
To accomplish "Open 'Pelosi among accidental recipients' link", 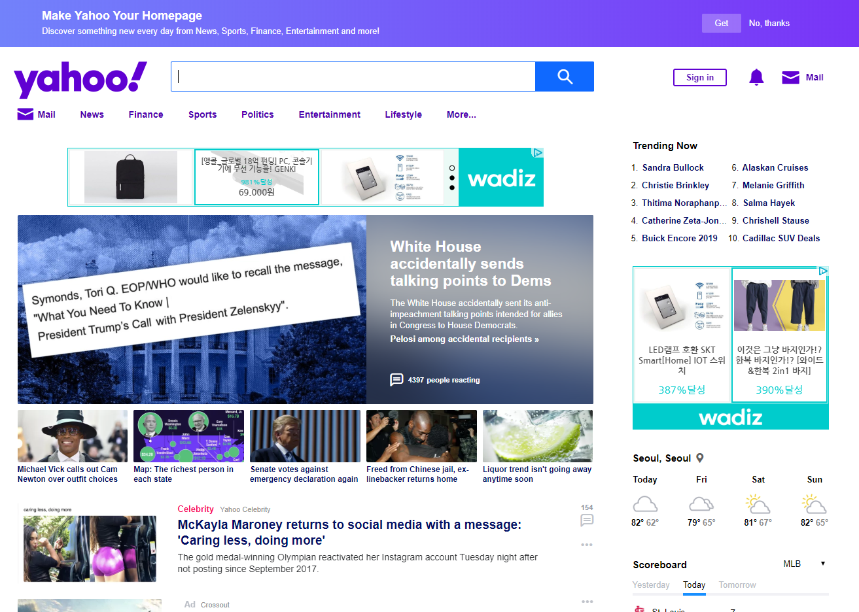I will coord(465,339).
